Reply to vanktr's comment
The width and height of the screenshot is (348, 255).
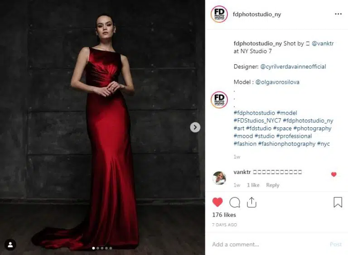(273, 185)
